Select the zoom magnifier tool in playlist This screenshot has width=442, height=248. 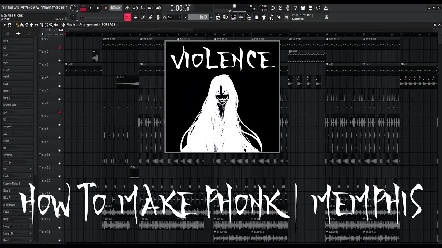pos(51,25)
